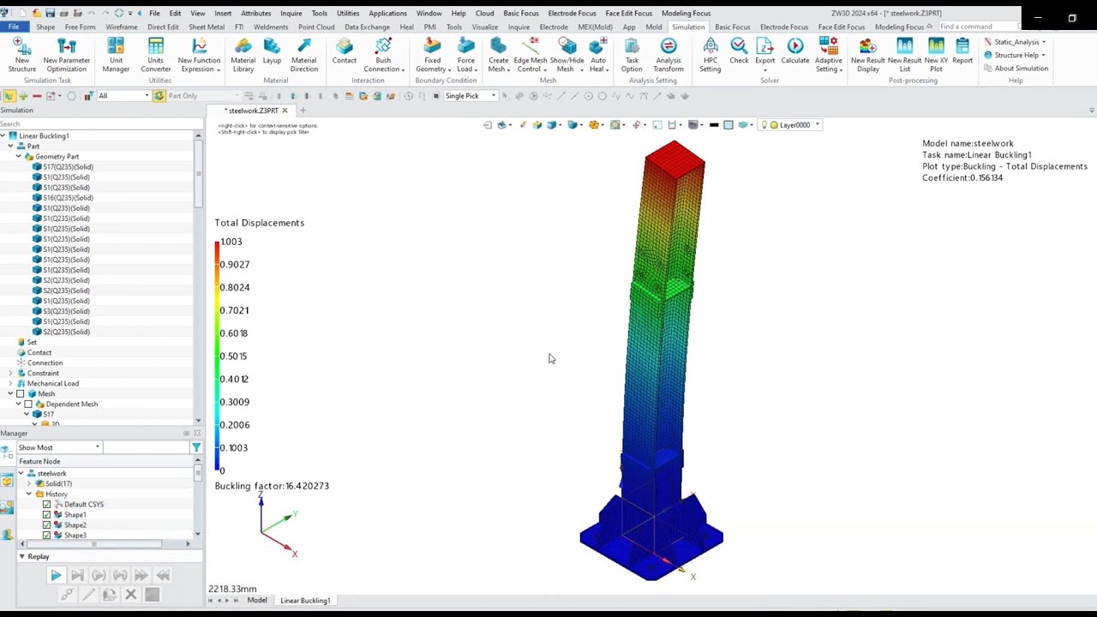1097x617 pixels.
Task: Create a New Result Display
Action: pos(868,55)
